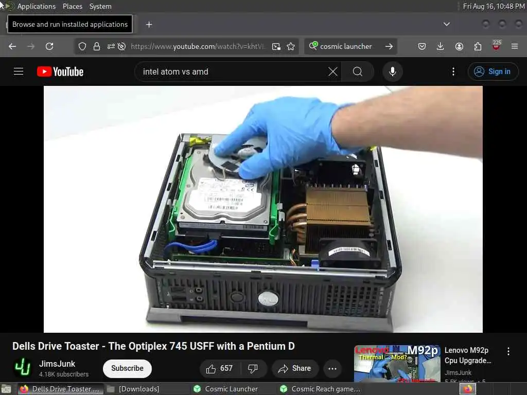Bookmark this page with star icon

coord(291,46)
